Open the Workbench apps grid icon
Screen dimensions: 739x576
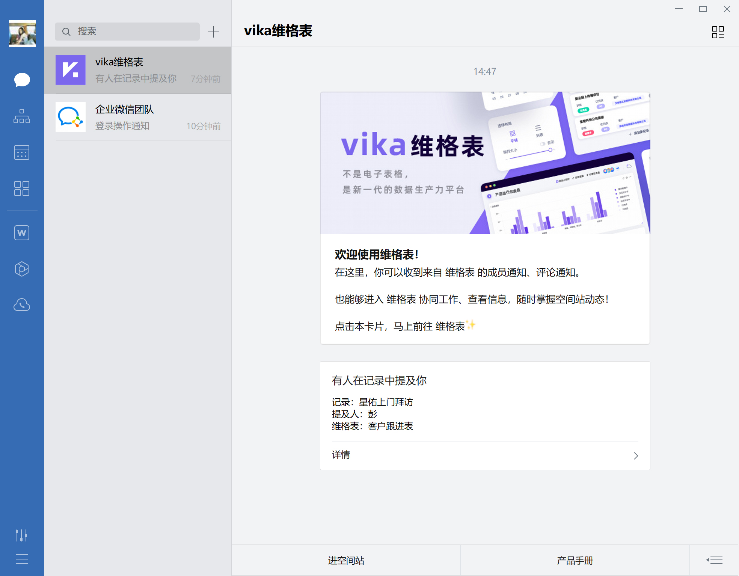(22, 188)
